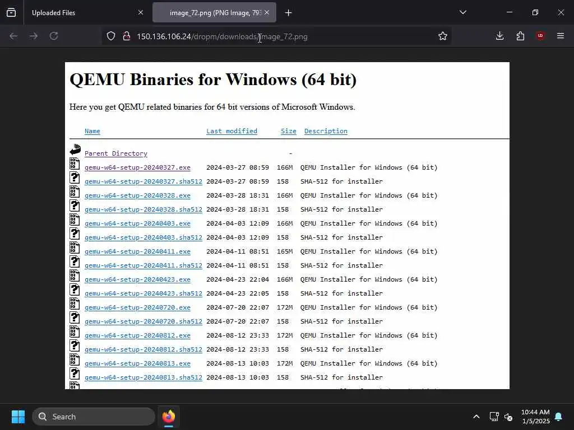Image resolution: width=574 pixels, height=430 pixels.
Task: Download qemu-w64-setup-20240423.exe
Action: coord(137,279)
